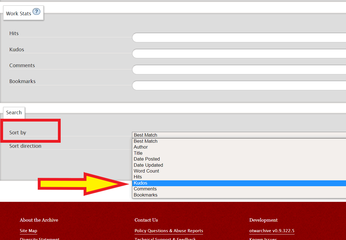Open the otwarchive v0.9.322.5 link
346x240 pixels.
tap(272, 231)
